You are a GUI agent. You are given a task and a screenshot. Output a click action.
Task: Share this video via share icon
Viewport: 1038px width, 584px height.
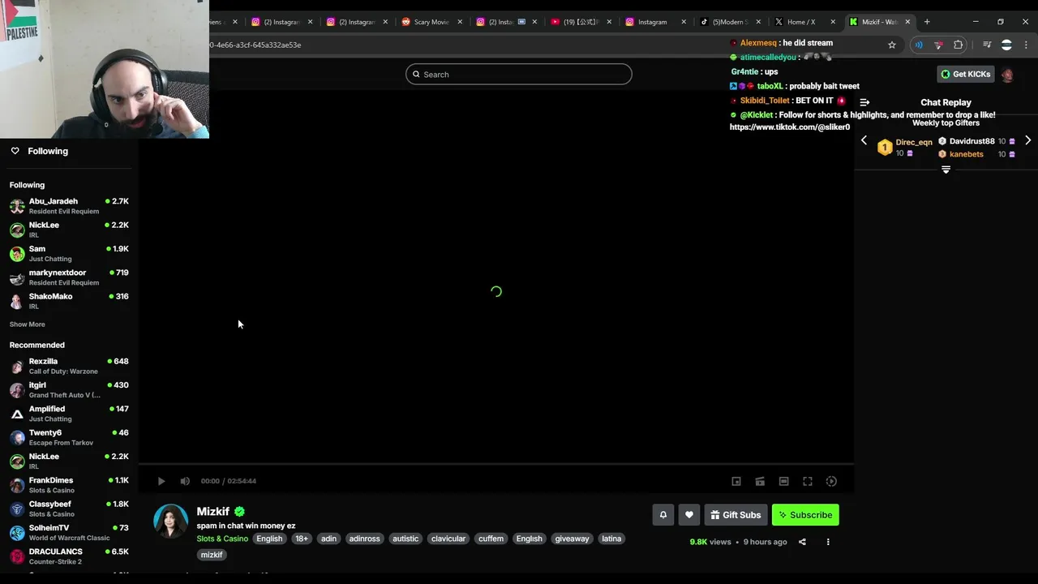(x=802, y=542)
